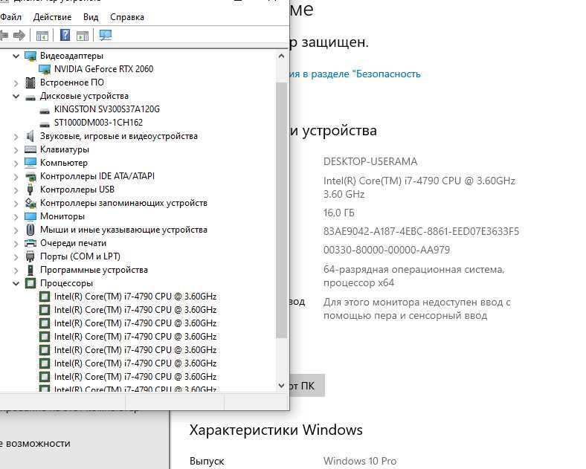The width and height of the screenshot is (586, 469).
Task: Open the Файл menu
Action: (x=10, y=17)
